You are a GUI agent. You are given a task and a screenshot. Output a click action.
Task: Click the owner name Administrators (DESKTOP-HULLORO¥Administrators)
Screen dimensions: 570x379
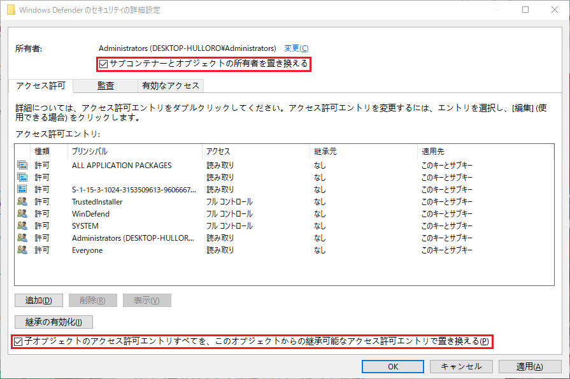click(187, 48)
